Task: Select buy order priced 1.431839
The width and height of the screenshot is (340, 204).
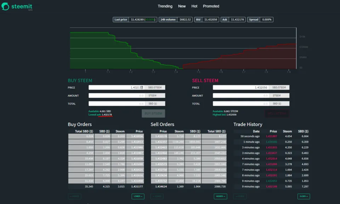Action: point(106,159)
